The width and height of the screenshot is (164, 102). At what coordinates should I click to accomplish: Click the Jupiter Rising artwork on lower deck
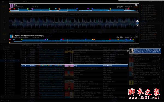[x=11, y=36]
